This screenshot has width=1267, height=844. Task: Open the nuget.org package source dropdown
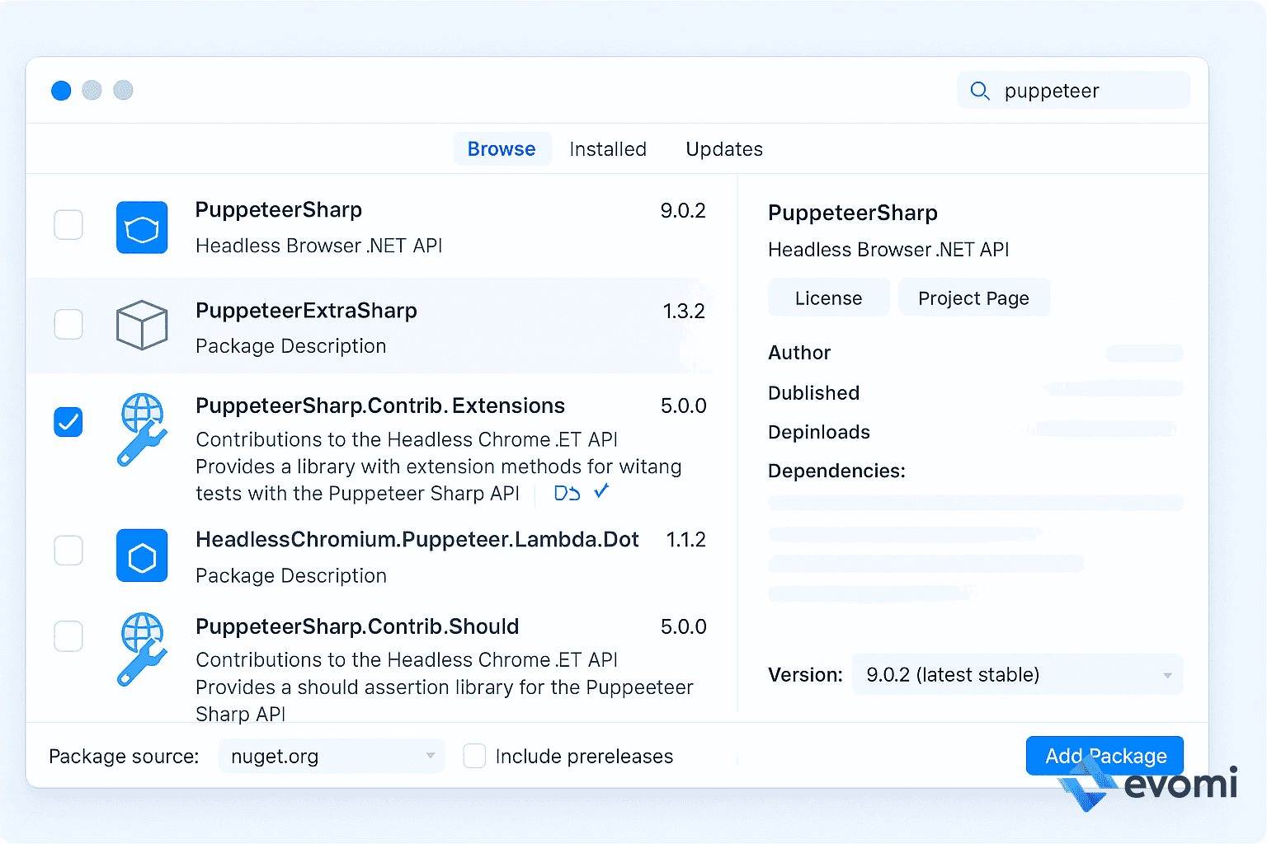[332, 756]
